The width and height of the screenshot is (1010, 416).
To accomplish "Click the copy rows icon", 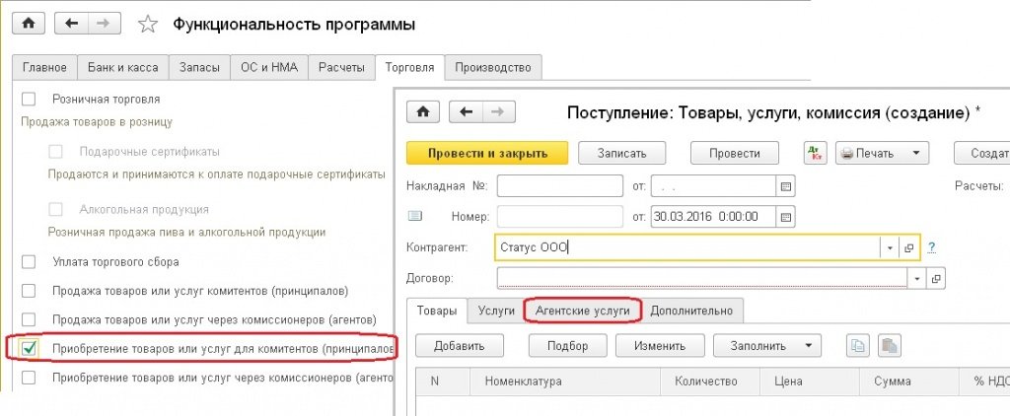I will tap(858, 346).
